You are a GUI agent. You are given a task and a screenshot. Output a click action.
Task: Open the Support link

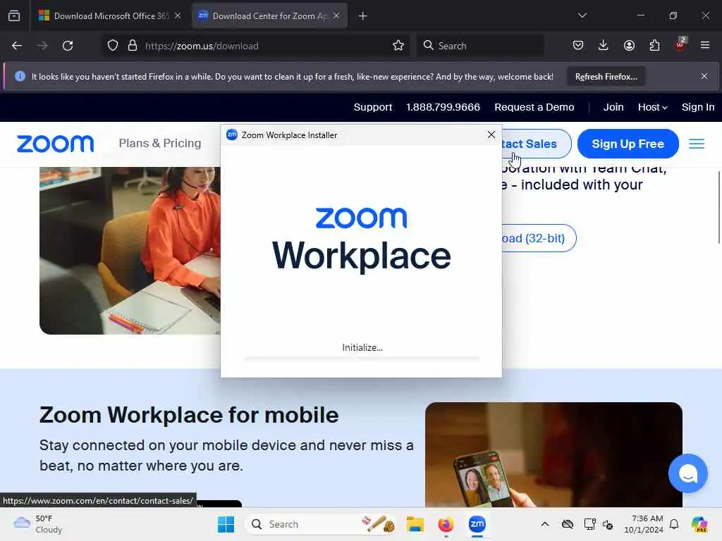pos(372,107)
